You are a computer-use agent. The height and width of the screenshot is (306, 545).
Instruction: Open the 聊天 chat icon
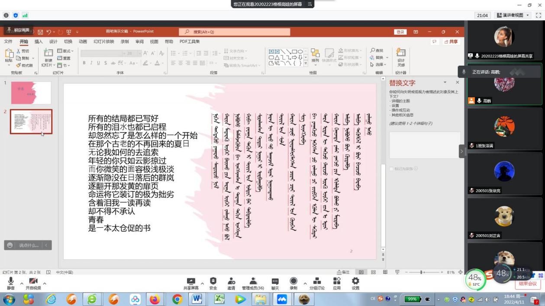tap(275, 281)
